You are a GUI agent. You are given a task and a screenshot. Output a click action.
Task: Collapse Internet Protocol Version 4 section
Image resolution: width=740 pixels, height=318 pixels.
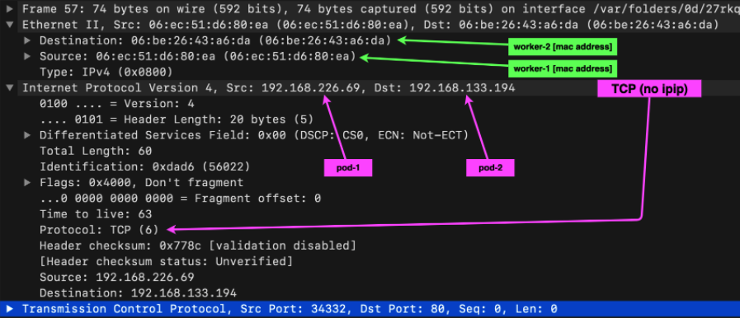tap(10, 87)
